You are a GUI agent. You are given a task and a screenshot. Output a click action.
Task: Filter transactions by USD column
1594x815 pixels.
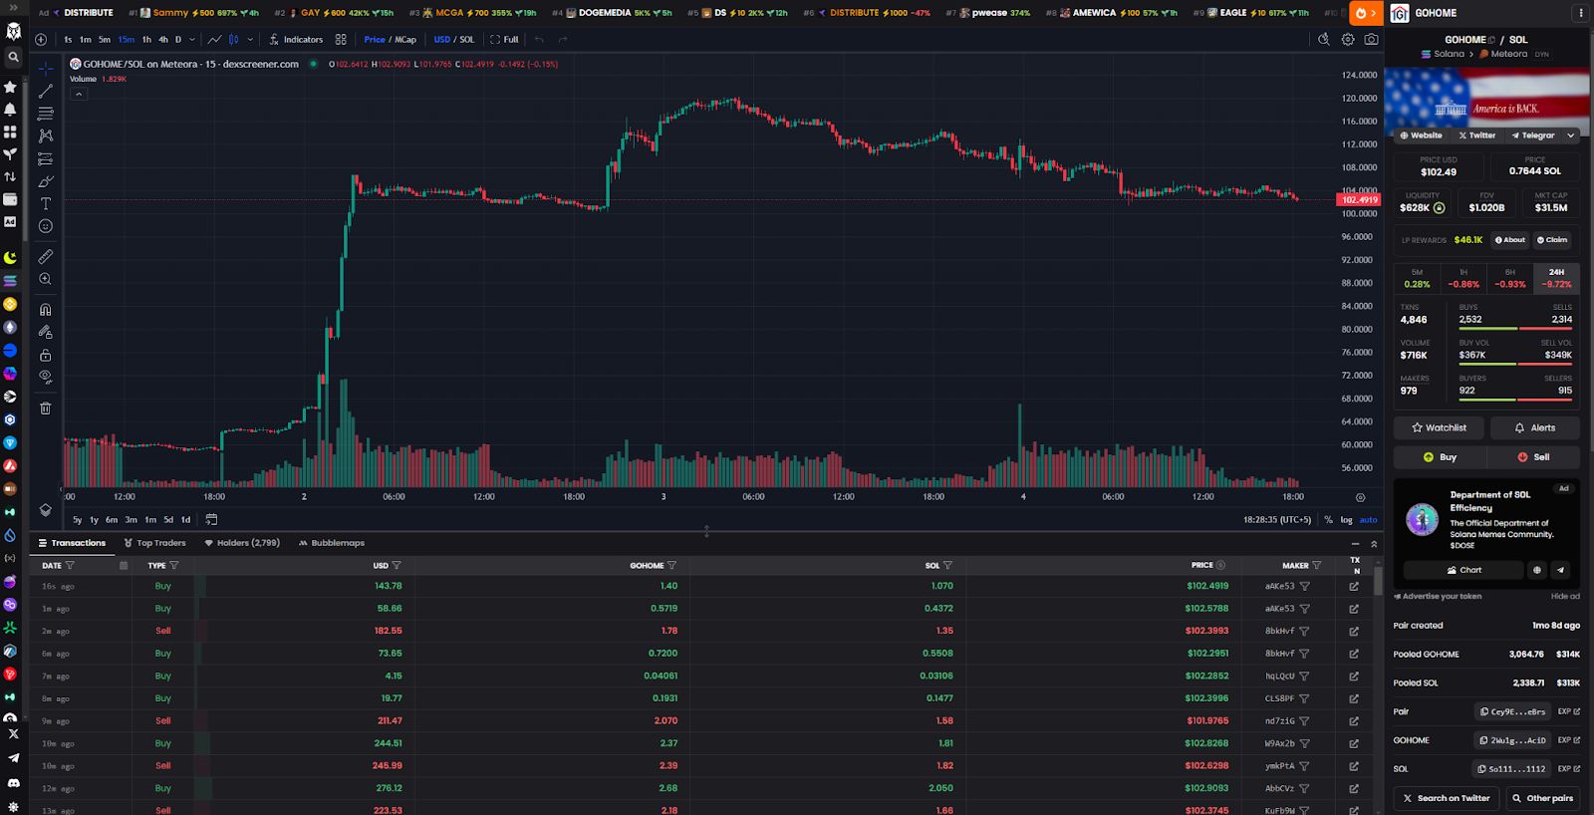[x=397, y=565]
